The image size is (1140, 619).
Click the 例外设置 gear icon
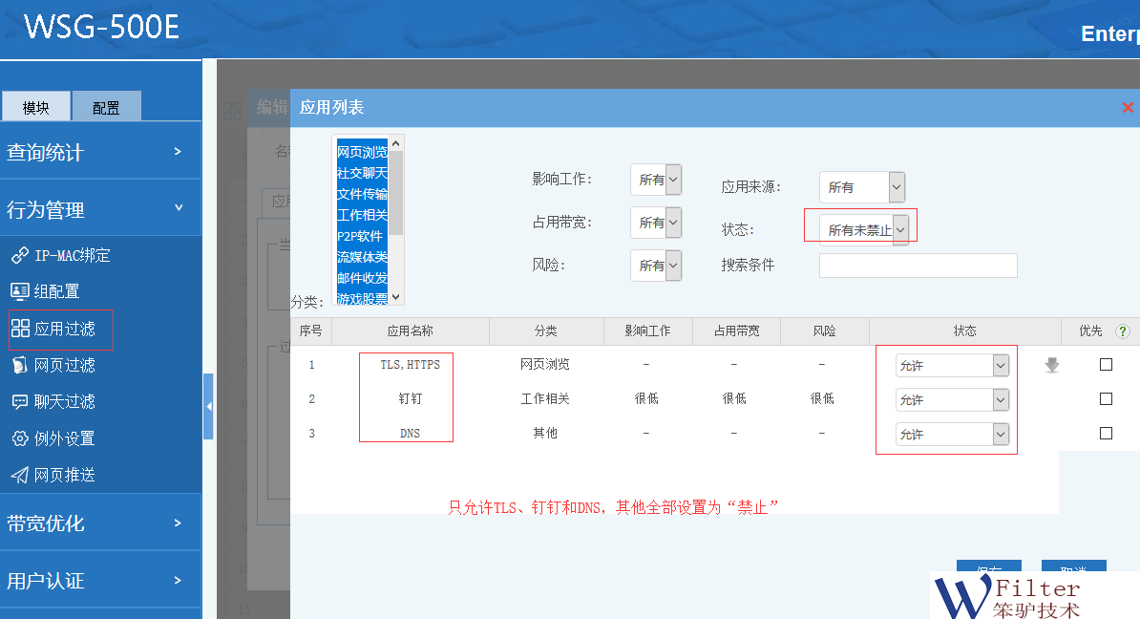tap(19, 438)
